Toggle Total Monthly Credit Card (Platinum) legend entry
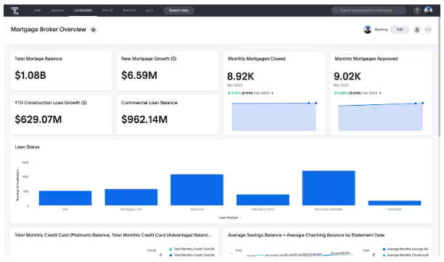 point(192,249)
